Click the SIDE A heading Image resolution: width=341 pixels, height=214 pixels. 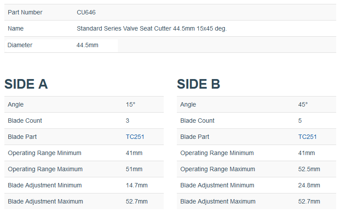[x=26, y=84]
